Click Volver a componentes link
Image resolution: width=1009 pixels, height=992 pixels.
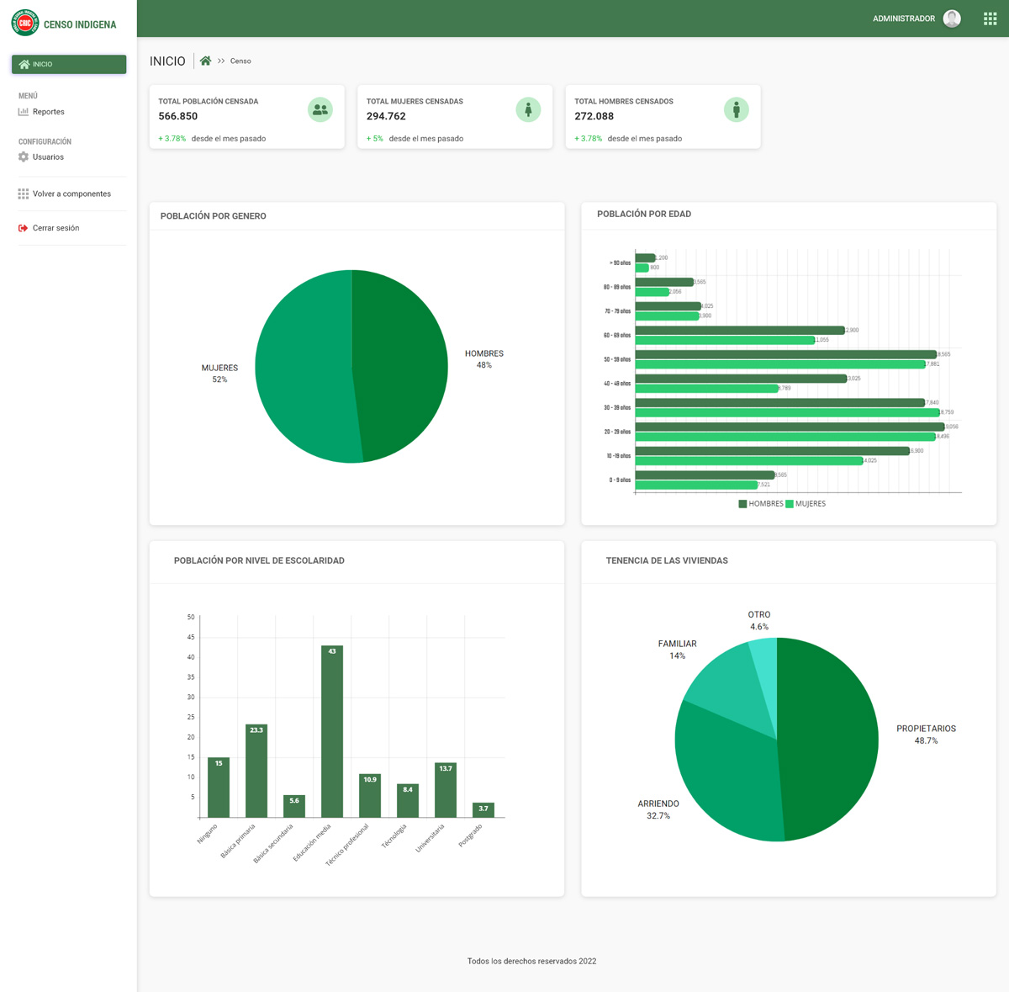click(x=71, y=194)
